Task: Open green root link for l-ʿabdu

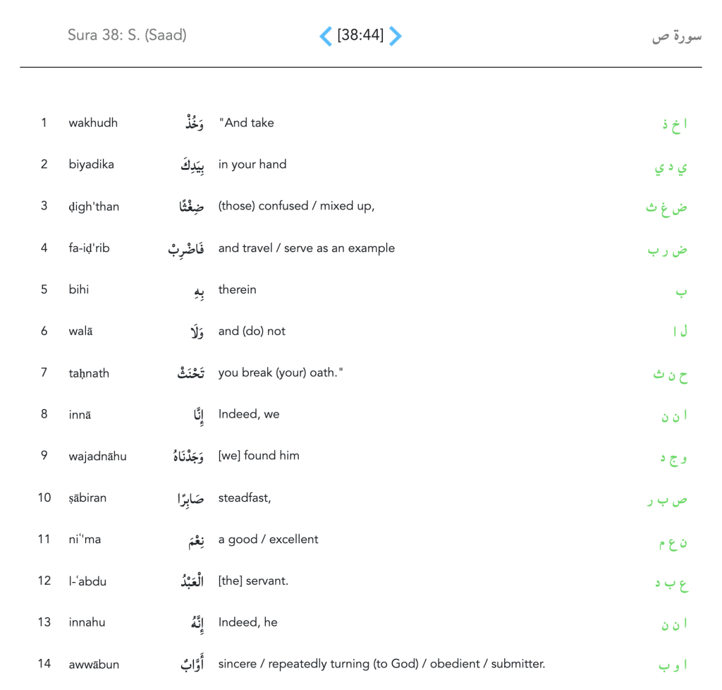Action: point(671,583)
